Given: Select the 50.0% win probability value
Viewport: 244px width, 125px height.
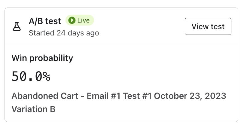Looking at the screenshot, I should pos(31,77).
